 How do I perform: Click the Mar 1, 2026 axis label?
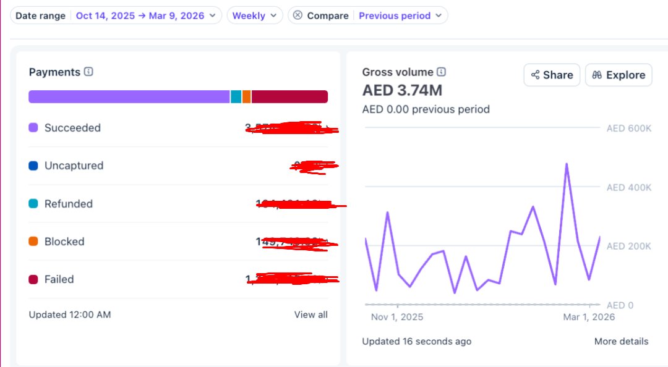point(589,317)
